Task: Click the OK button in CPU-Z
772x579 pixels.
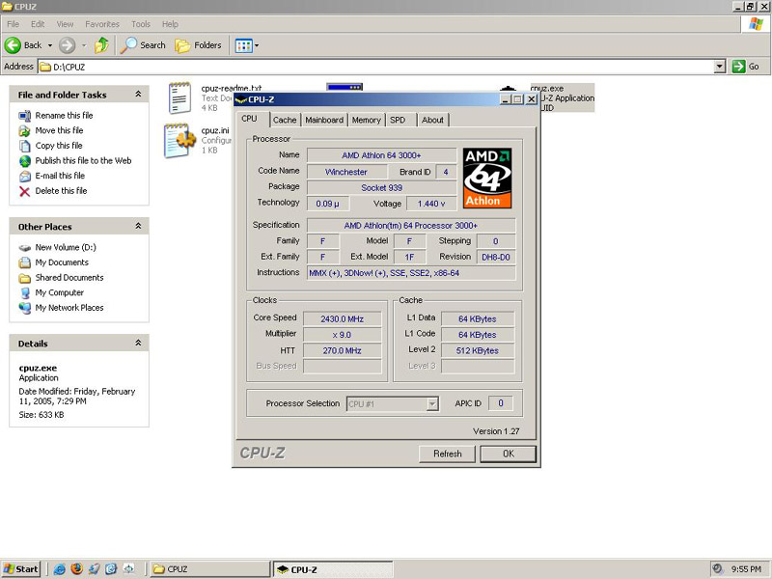Action: coord(509,454)
